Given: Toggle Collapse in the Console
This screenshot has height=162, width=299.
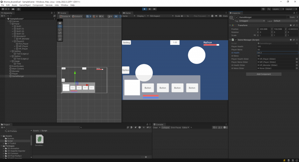Looking at the screenshot, I should click(165, 128).
